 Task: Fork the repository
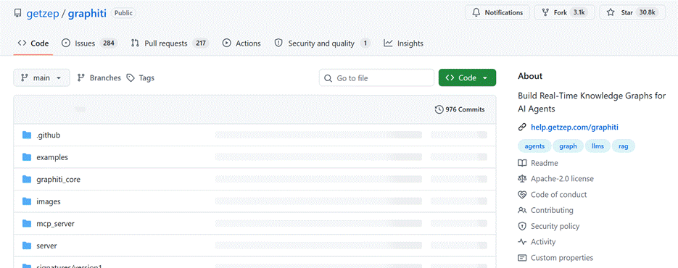point(564,12)
